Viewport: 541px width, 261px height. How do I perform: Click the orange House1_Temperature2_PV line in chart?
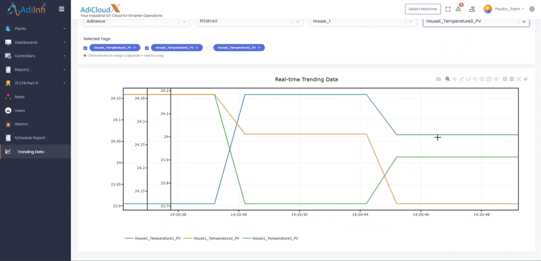click(x=307, y=134)
